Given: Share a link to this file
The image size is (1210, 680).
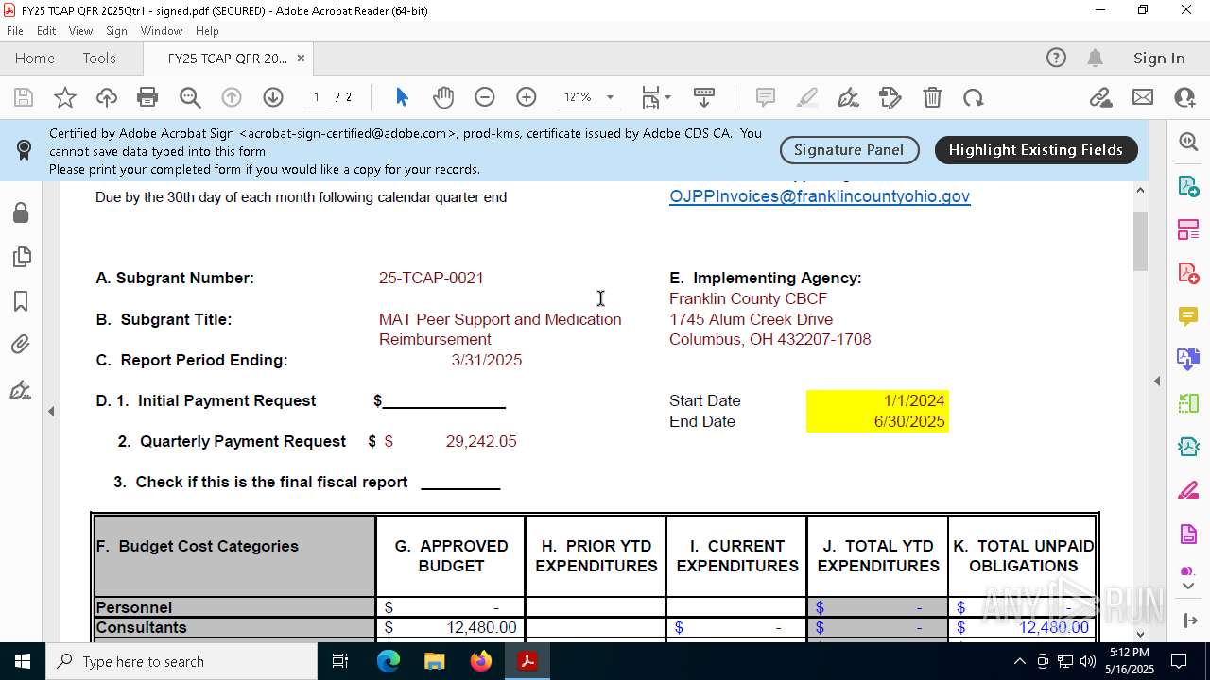Looking at the screenshot, I should [1101, 97].
